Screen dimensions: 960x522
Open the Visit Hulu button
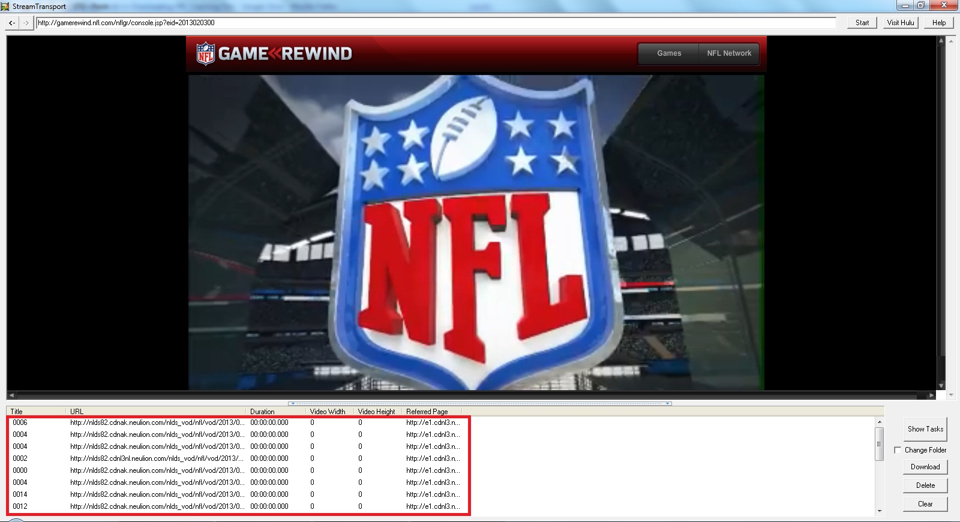tap(901, 23)
